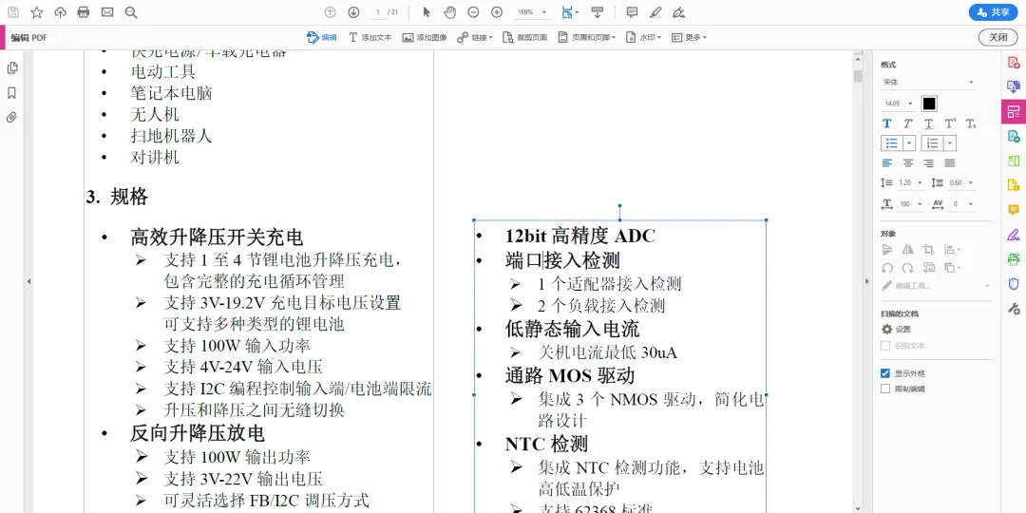Select the highlighter pen tool

[x=655, y=11]
